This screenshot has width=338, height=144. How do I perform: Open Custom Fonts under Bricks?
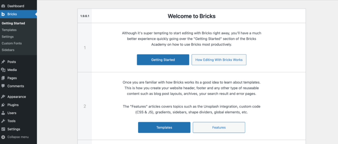(12, 43)
